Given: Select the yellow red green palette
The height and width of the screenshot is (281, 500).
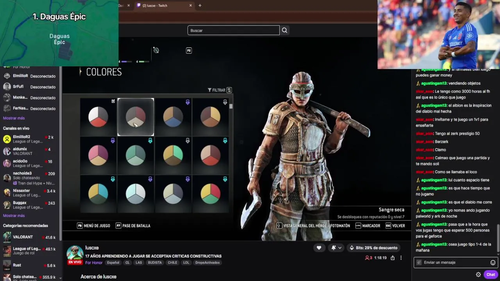Looking at the screenshot, I should (211, 194).
